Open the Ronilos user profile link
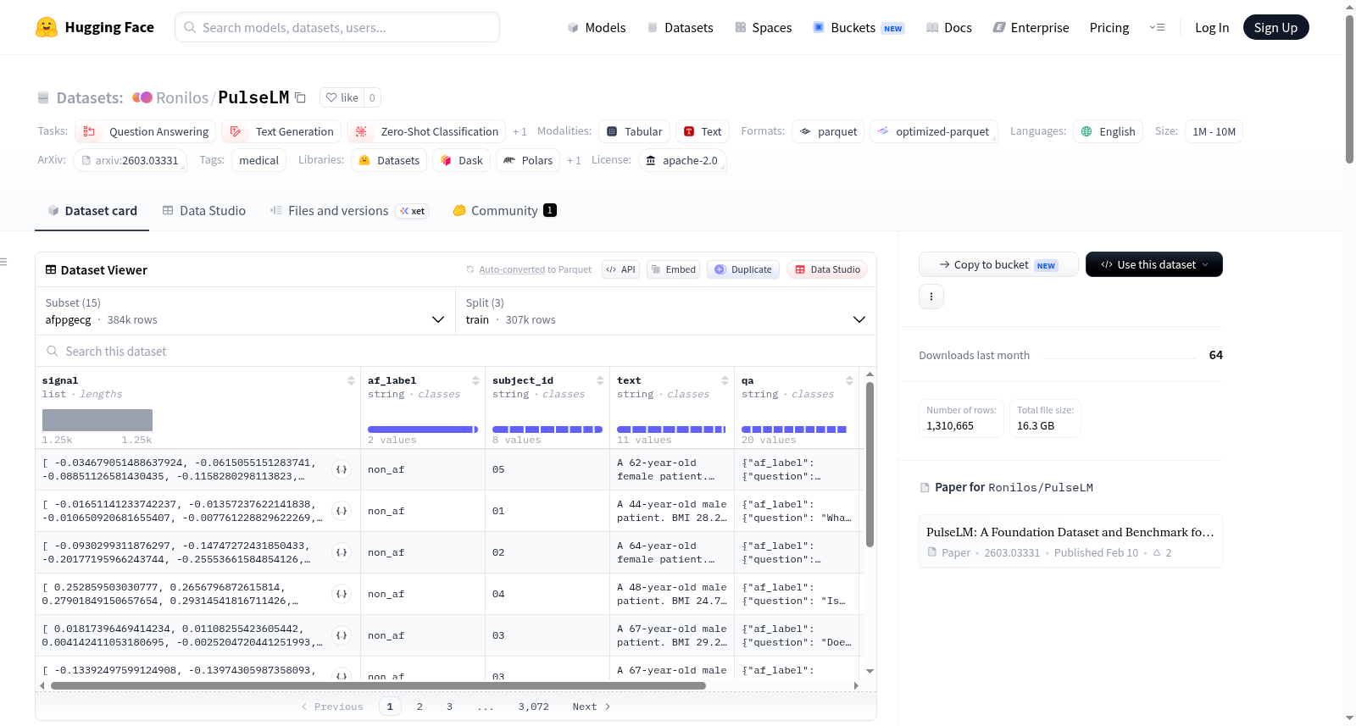Viewport: 1356px width, 726px height. pyautogui.click(x=182, y=98)
